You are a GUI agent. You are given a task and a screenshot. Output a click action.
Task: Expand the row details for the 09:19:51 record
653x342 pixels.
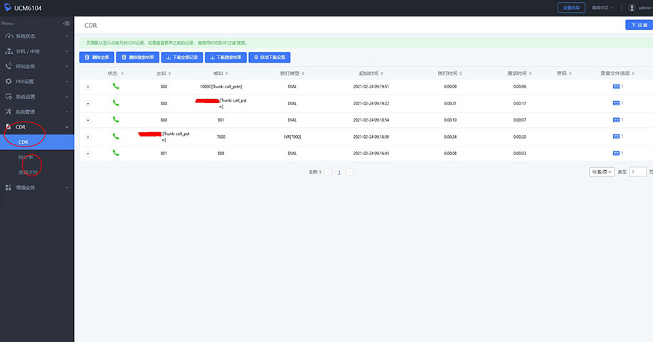tap(88, 87)
